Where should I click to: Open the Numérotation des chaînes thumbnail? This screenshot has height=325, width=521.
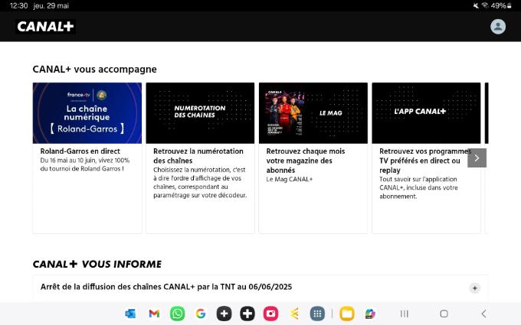(200, 113)
